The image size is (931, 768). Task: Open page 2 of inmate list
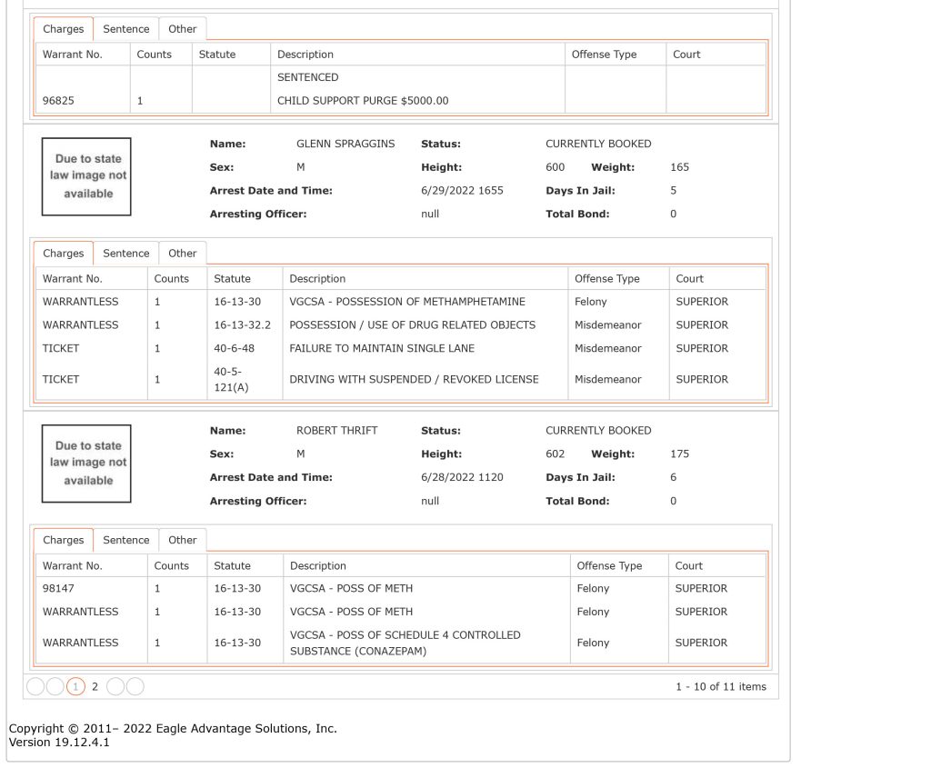[95, 687]
